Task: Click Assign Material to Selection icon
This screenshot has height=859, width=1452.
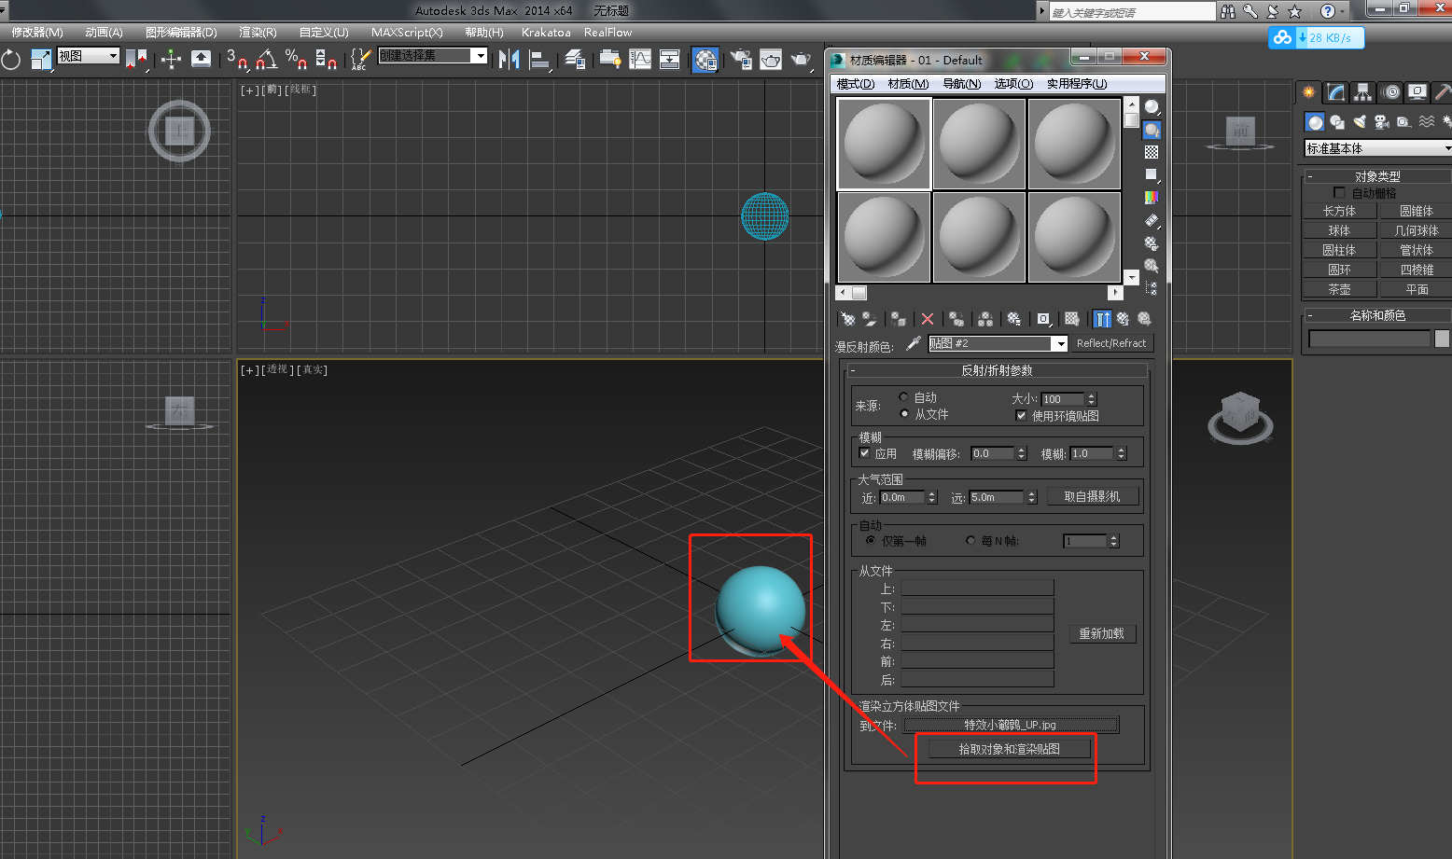Action: click(x=898, y=319)
